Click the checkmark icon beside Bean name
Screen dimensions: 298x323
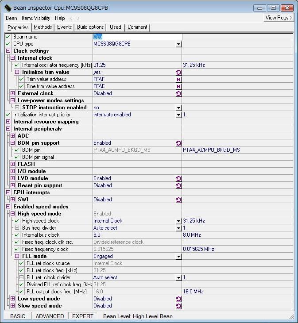[x=8, y=37]
